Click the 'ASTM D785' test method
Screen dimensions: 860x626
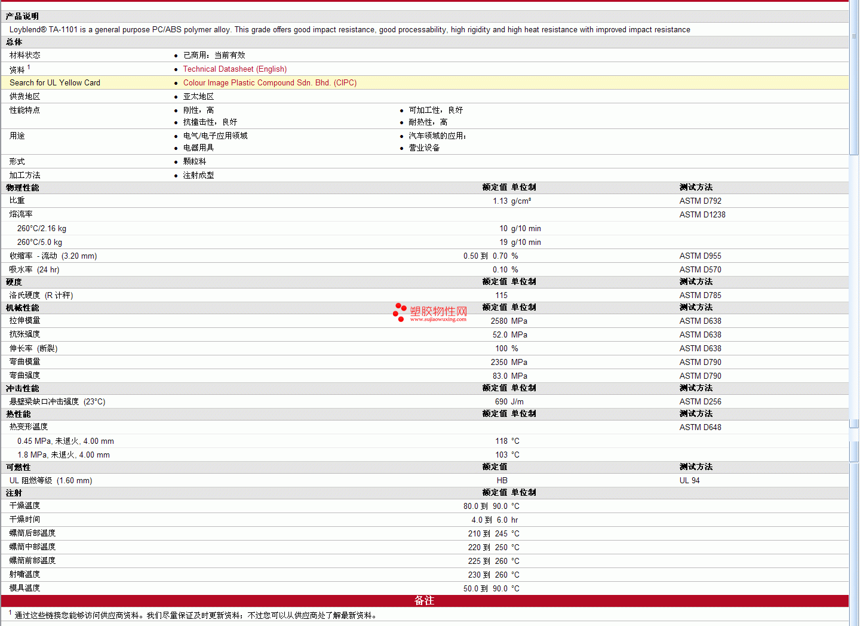(700, 295)
